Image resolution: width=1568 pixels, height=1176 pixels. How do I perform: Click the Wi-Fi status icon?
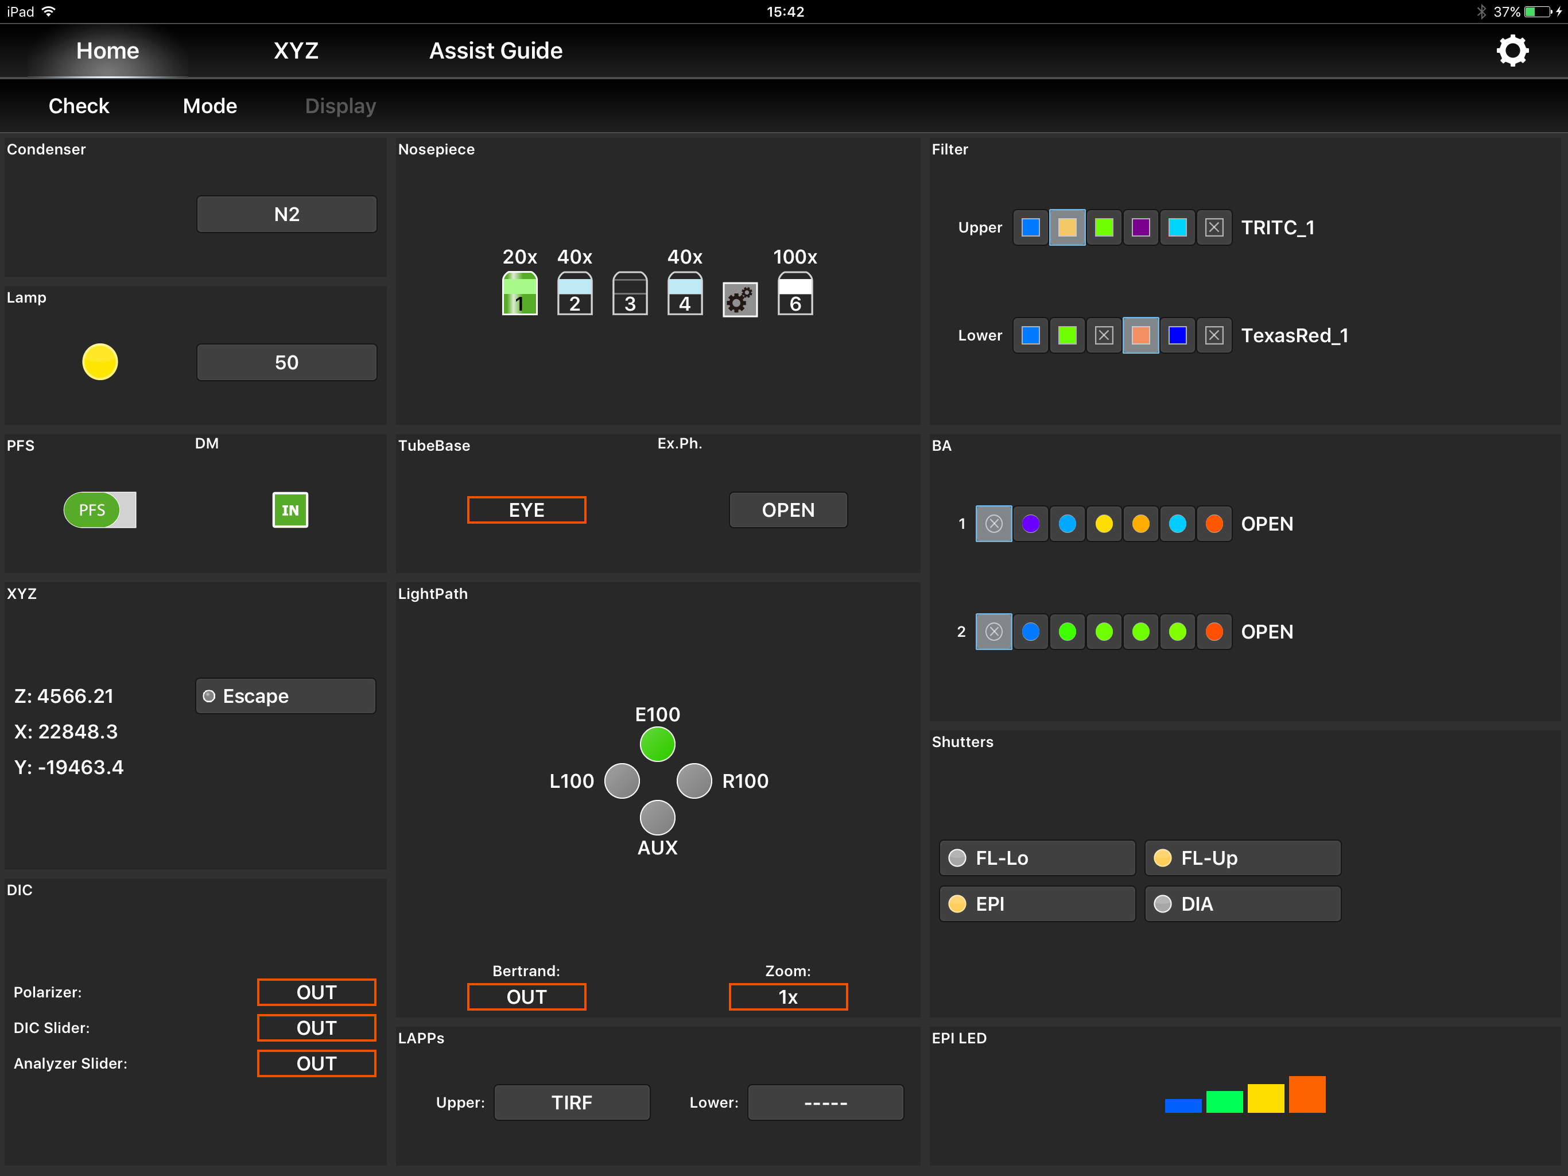point(49,11)
